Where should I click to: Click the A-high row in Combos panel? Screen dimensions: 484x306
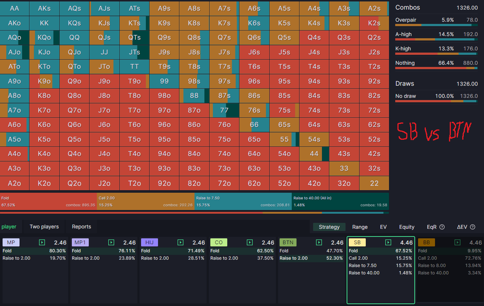click(436, 35)
